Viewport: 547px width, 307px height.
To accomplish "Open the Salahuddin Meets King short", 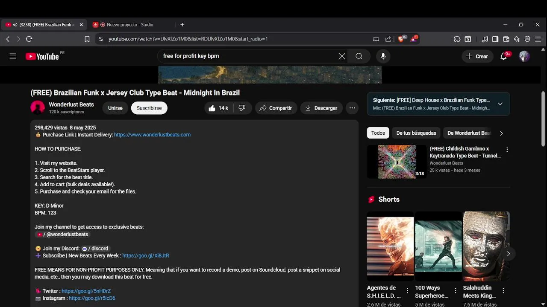I will (486, 246).
